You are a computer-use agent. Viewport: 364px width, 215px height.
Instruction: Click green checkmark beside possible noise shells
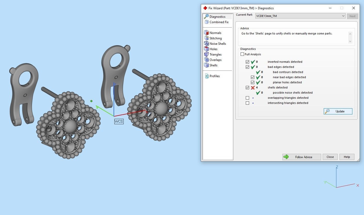[258, 93]
